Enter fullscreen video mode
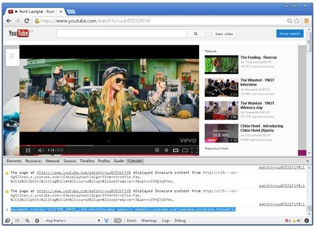This screenshot has height=227, width=315. (194, 150)
